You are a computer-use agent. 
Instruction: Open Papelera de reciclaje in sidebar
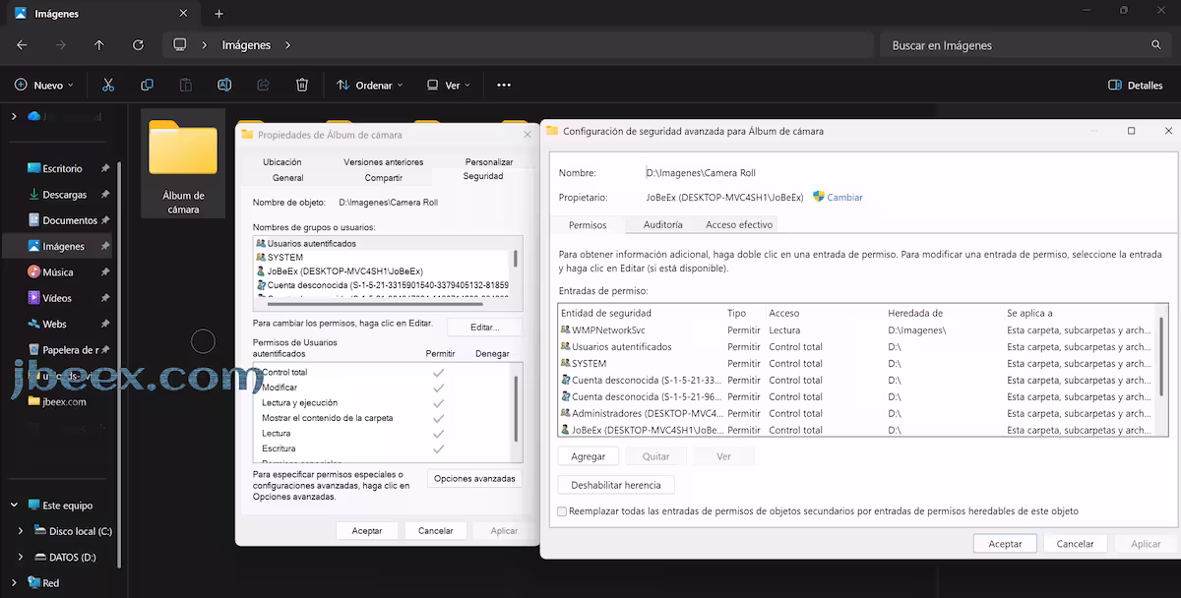point(69,349)
